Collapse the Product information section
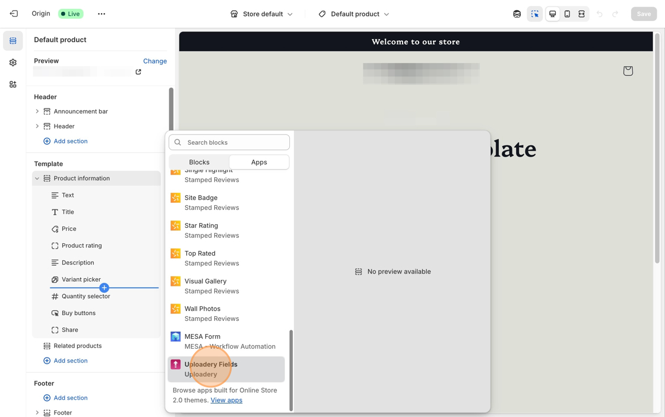 pos(37,179)
